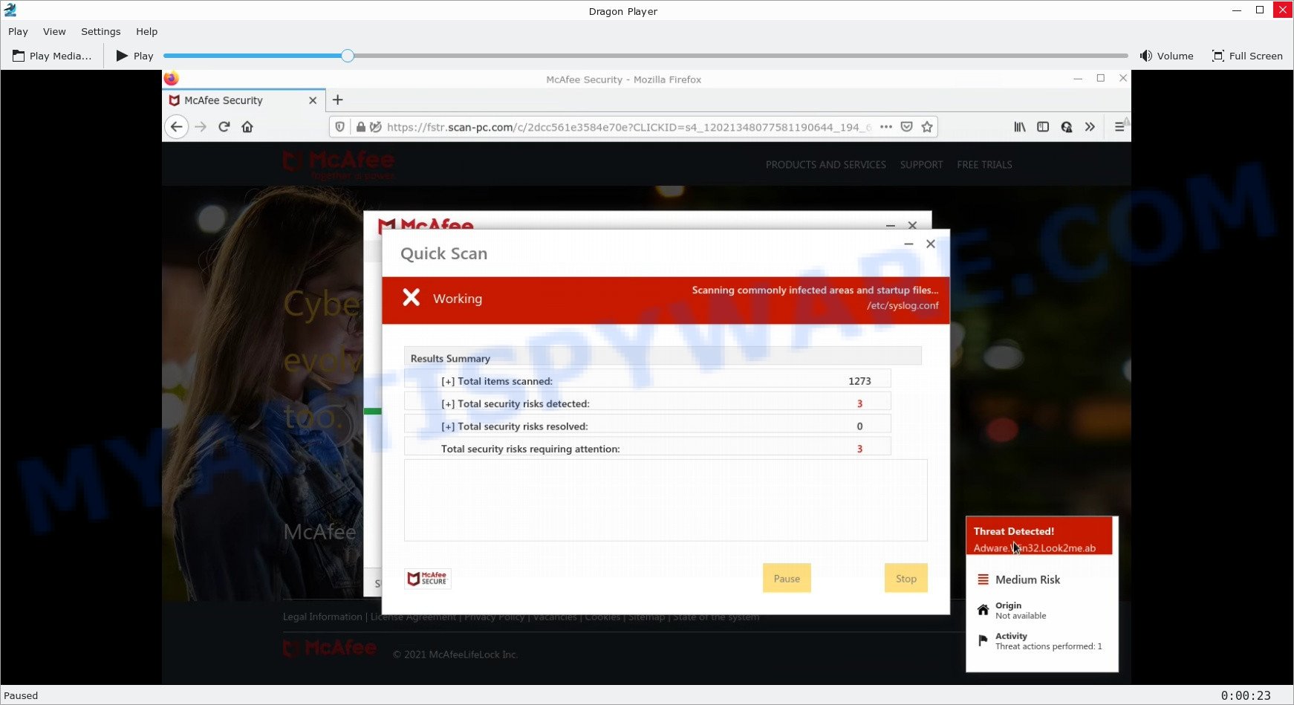Open the View menu

pyautogui.click(x=54, y=31)
